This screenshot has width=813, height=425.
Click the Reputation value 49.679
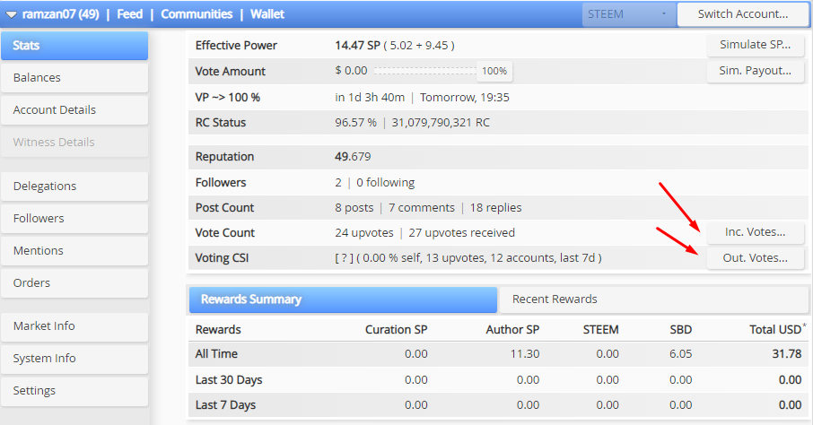click(x=353, y=157)
